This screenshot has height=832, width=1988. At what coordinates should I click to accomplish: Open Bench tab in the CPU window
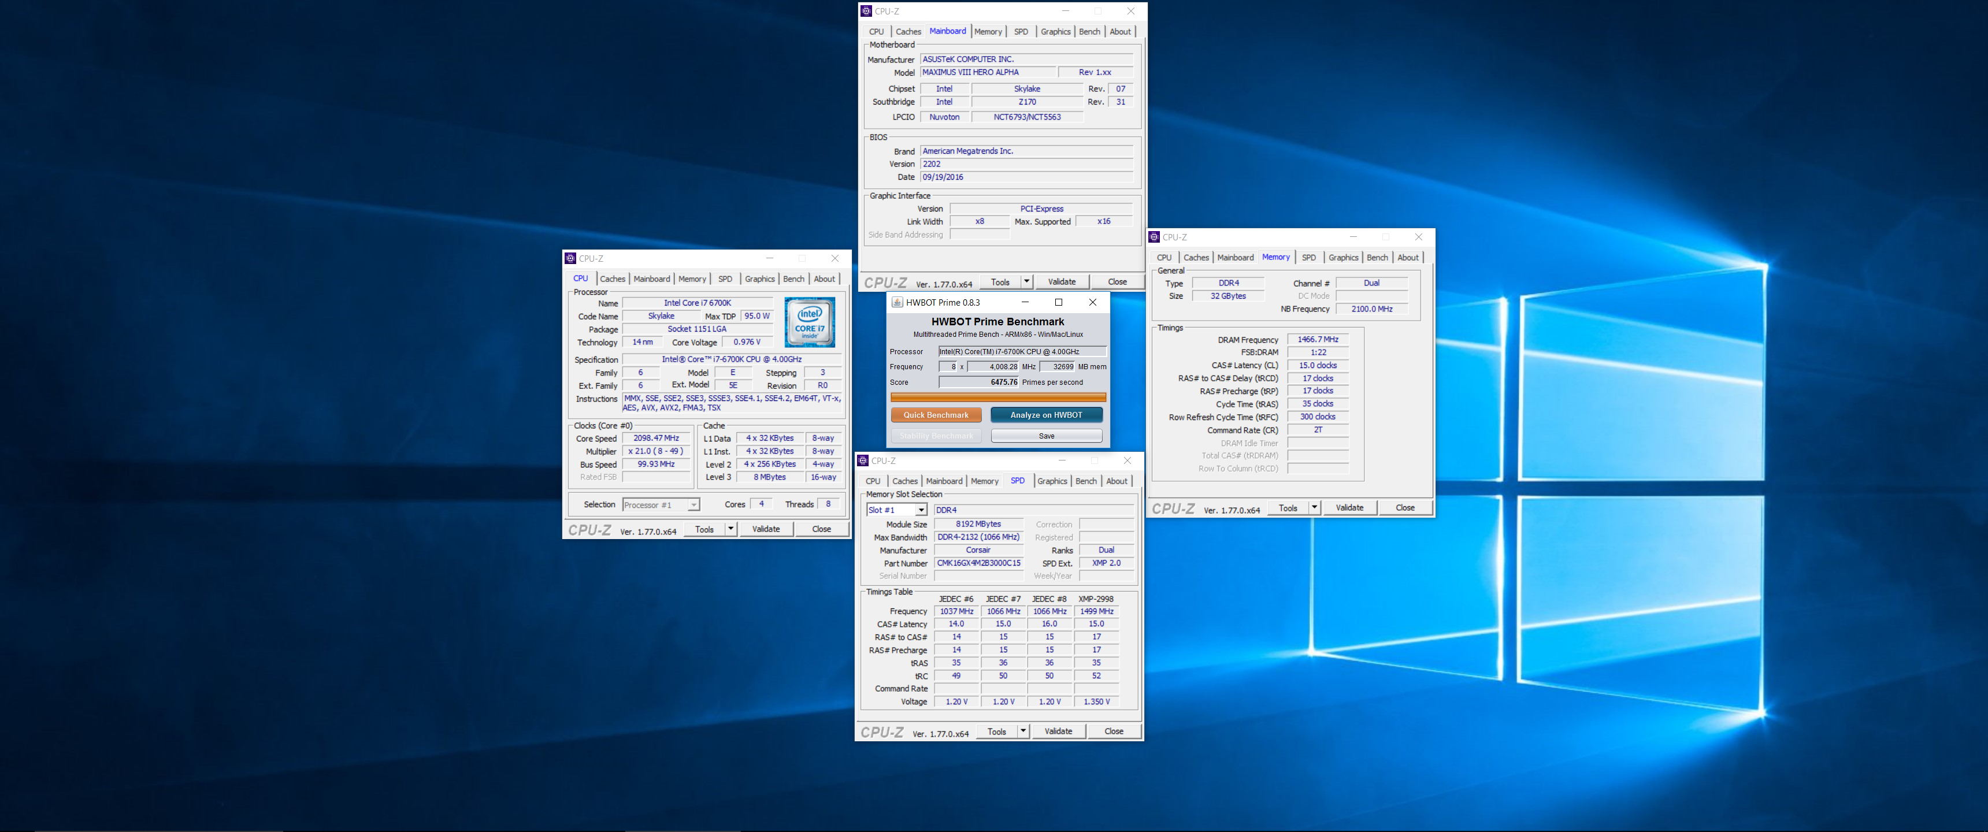tap(793, 280)
